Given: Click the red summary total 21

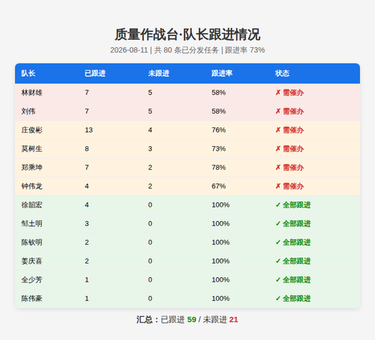Looking at the screenshot, I should (233, 320).
